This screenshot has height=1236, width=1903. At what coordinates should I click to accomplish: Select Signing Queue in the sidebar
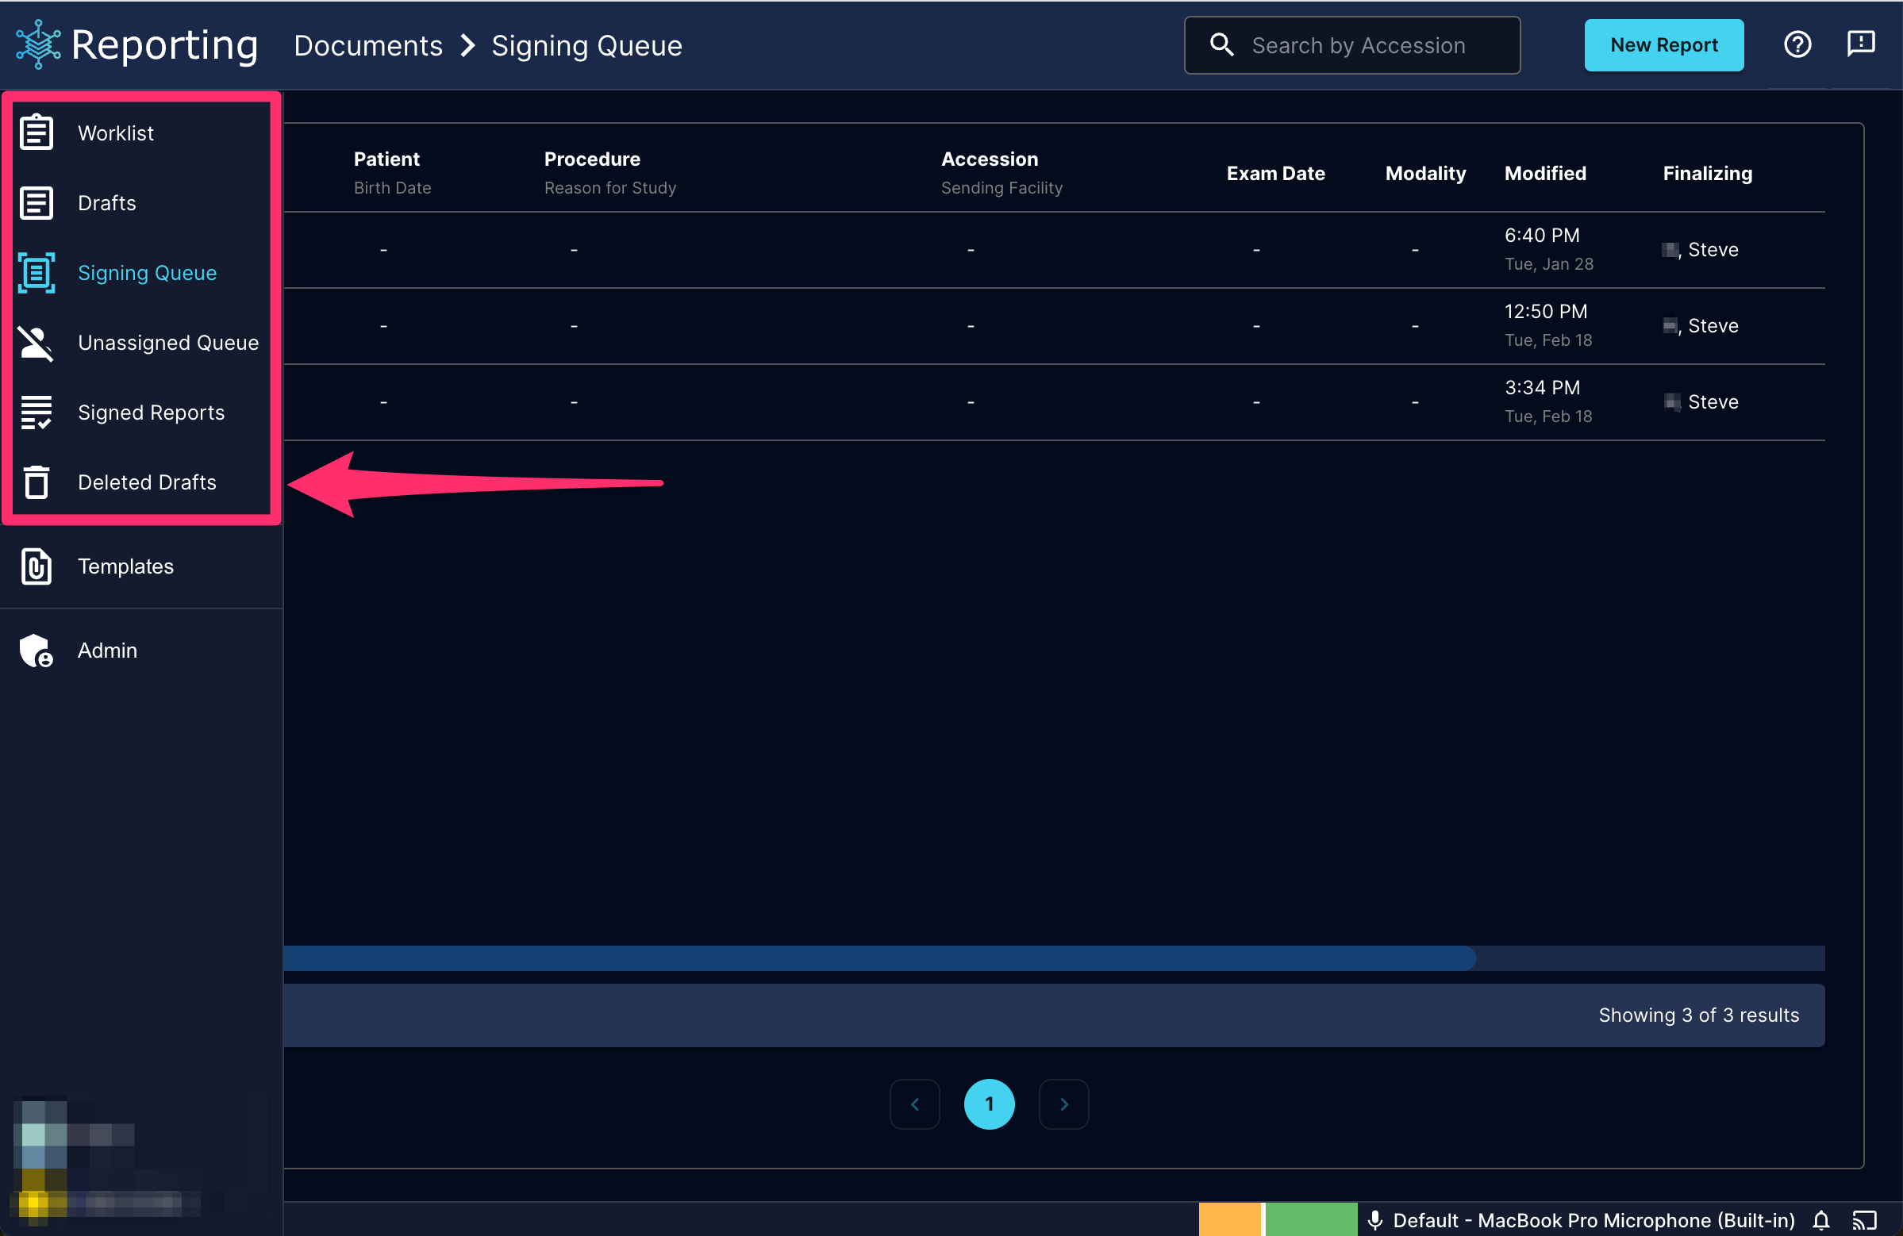[147, 273]
